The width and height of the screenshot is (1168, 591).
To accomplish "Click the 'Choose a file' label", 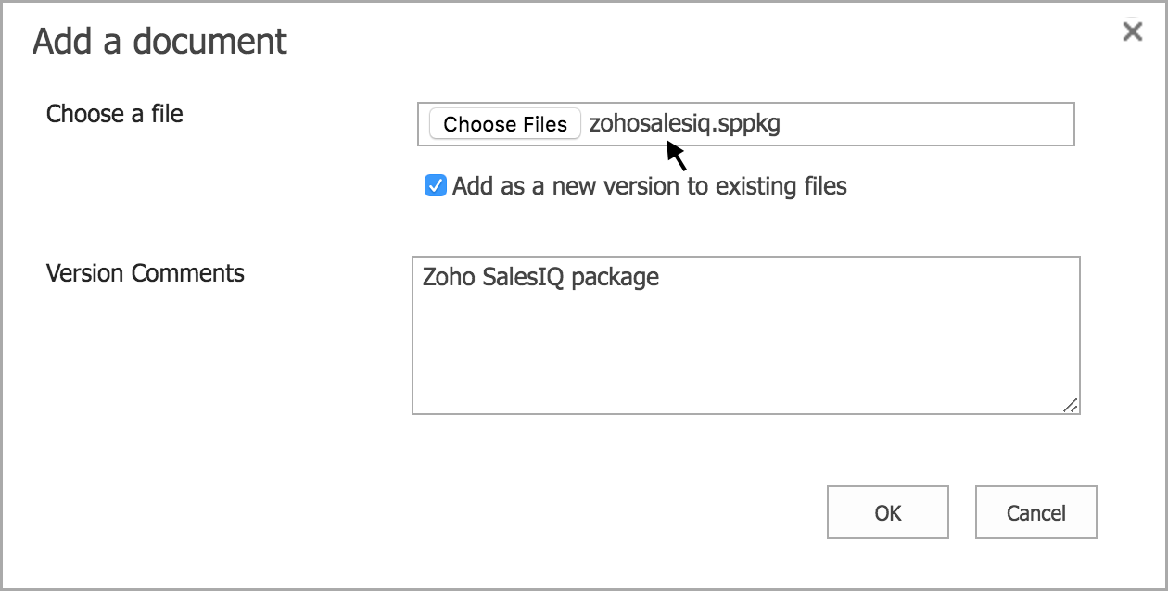I will 115,114.
